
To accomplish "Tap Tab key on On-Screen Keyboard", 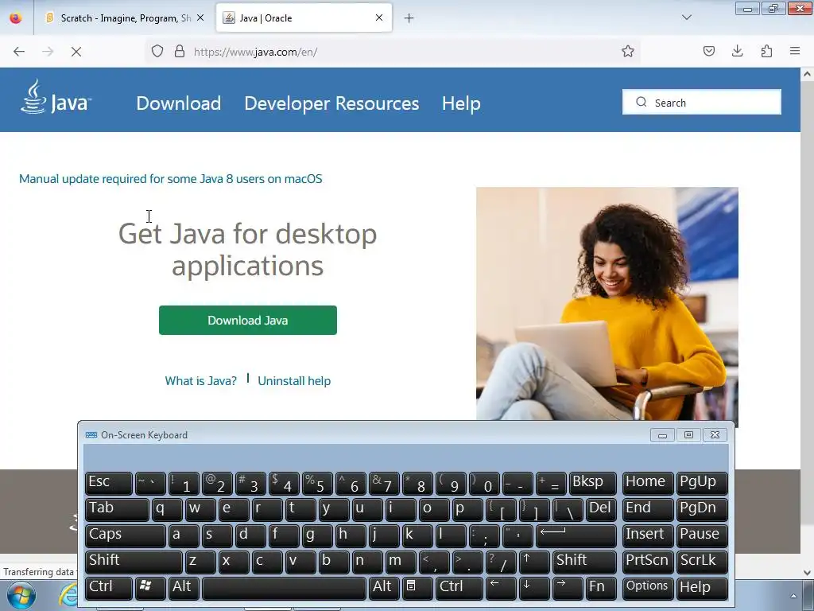I will tap(117, 509).
